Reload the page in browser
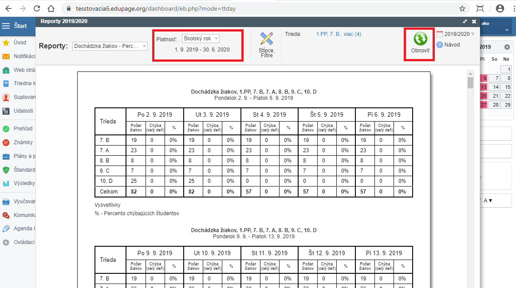 [37, 8]
